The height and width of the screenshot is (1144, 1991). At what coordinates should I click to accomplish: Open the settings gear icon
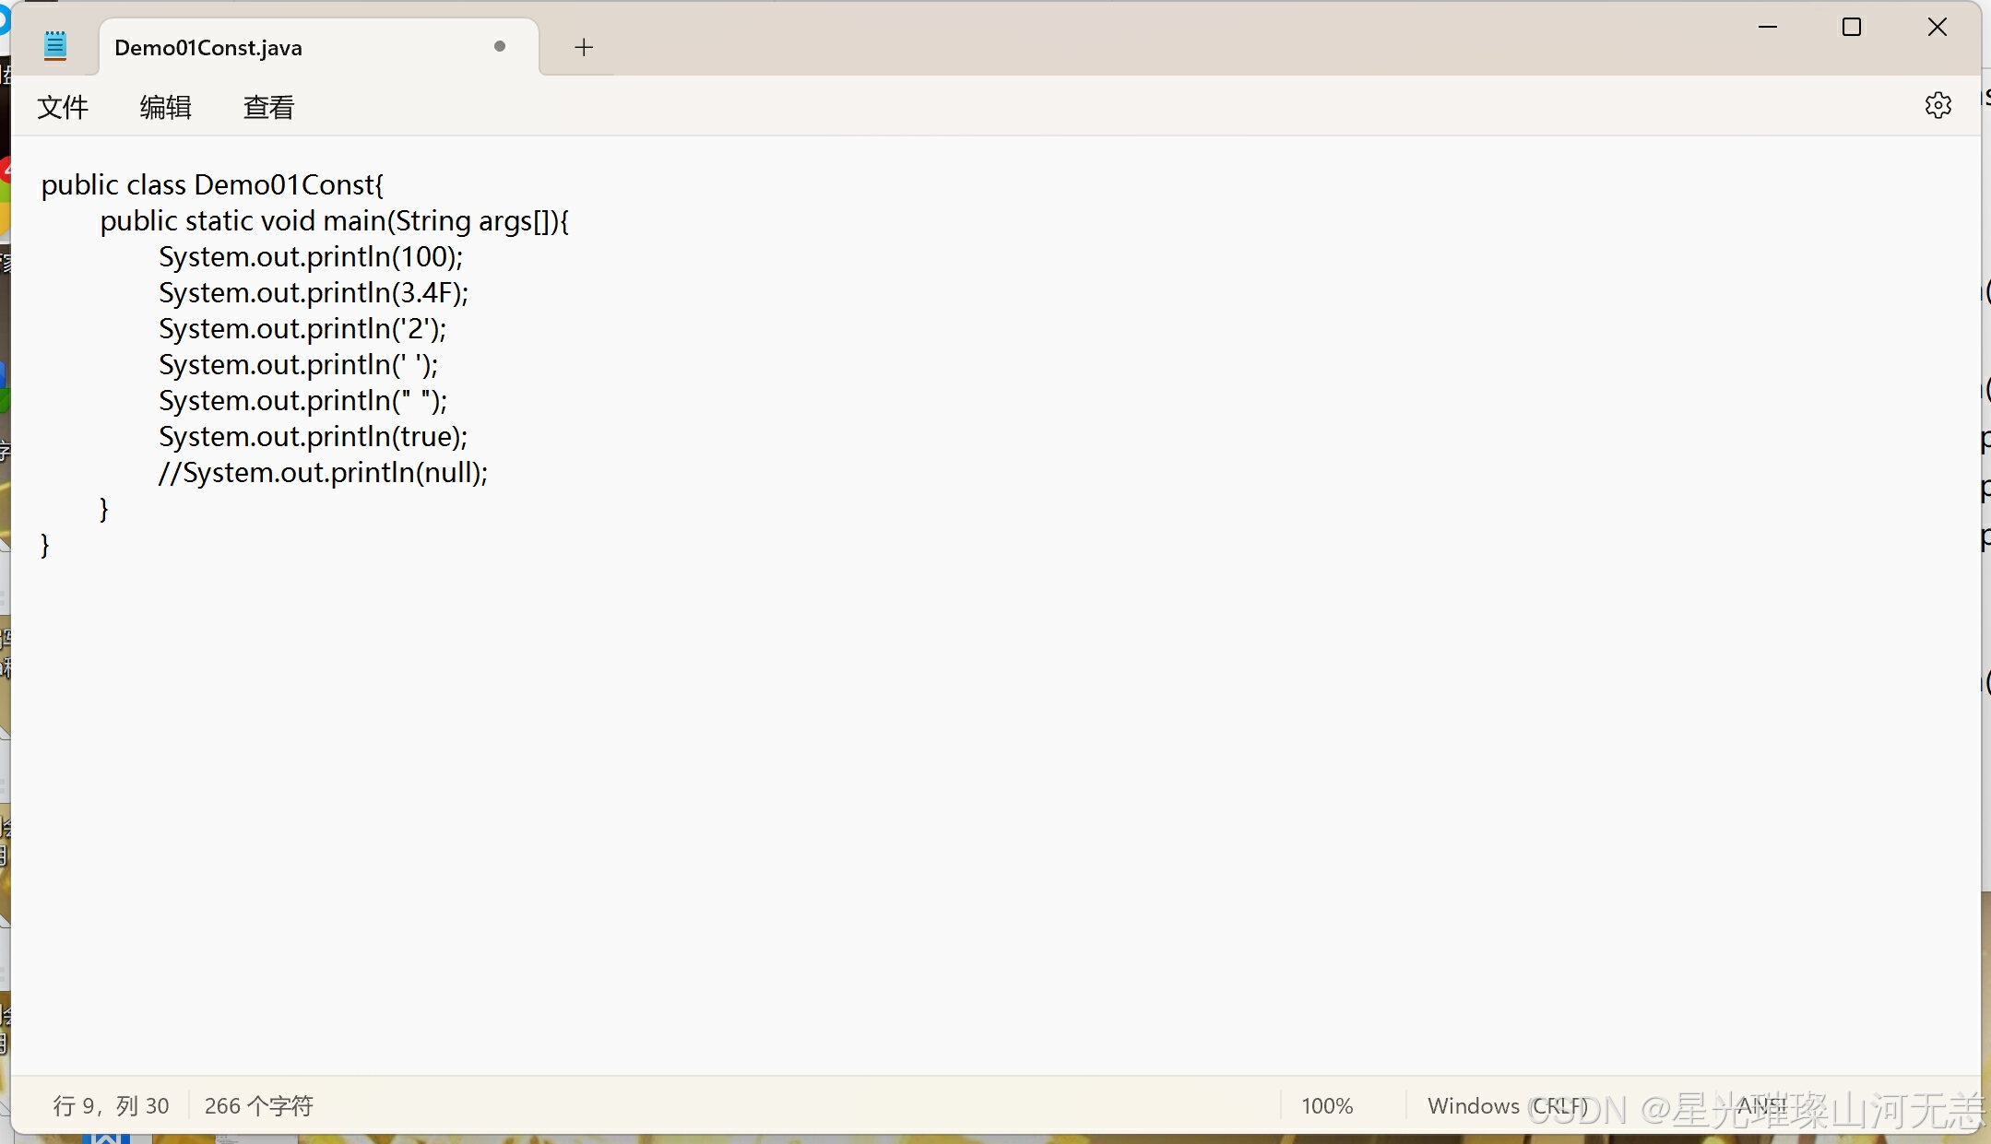click(1938, 106)
